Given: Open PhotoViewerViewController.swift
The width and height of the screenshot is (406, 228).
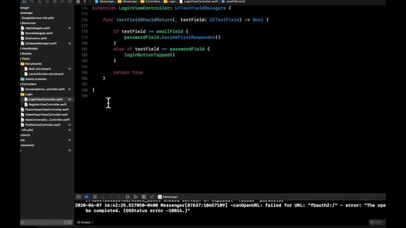Looking at the screenshot, I should pos(47,110).
